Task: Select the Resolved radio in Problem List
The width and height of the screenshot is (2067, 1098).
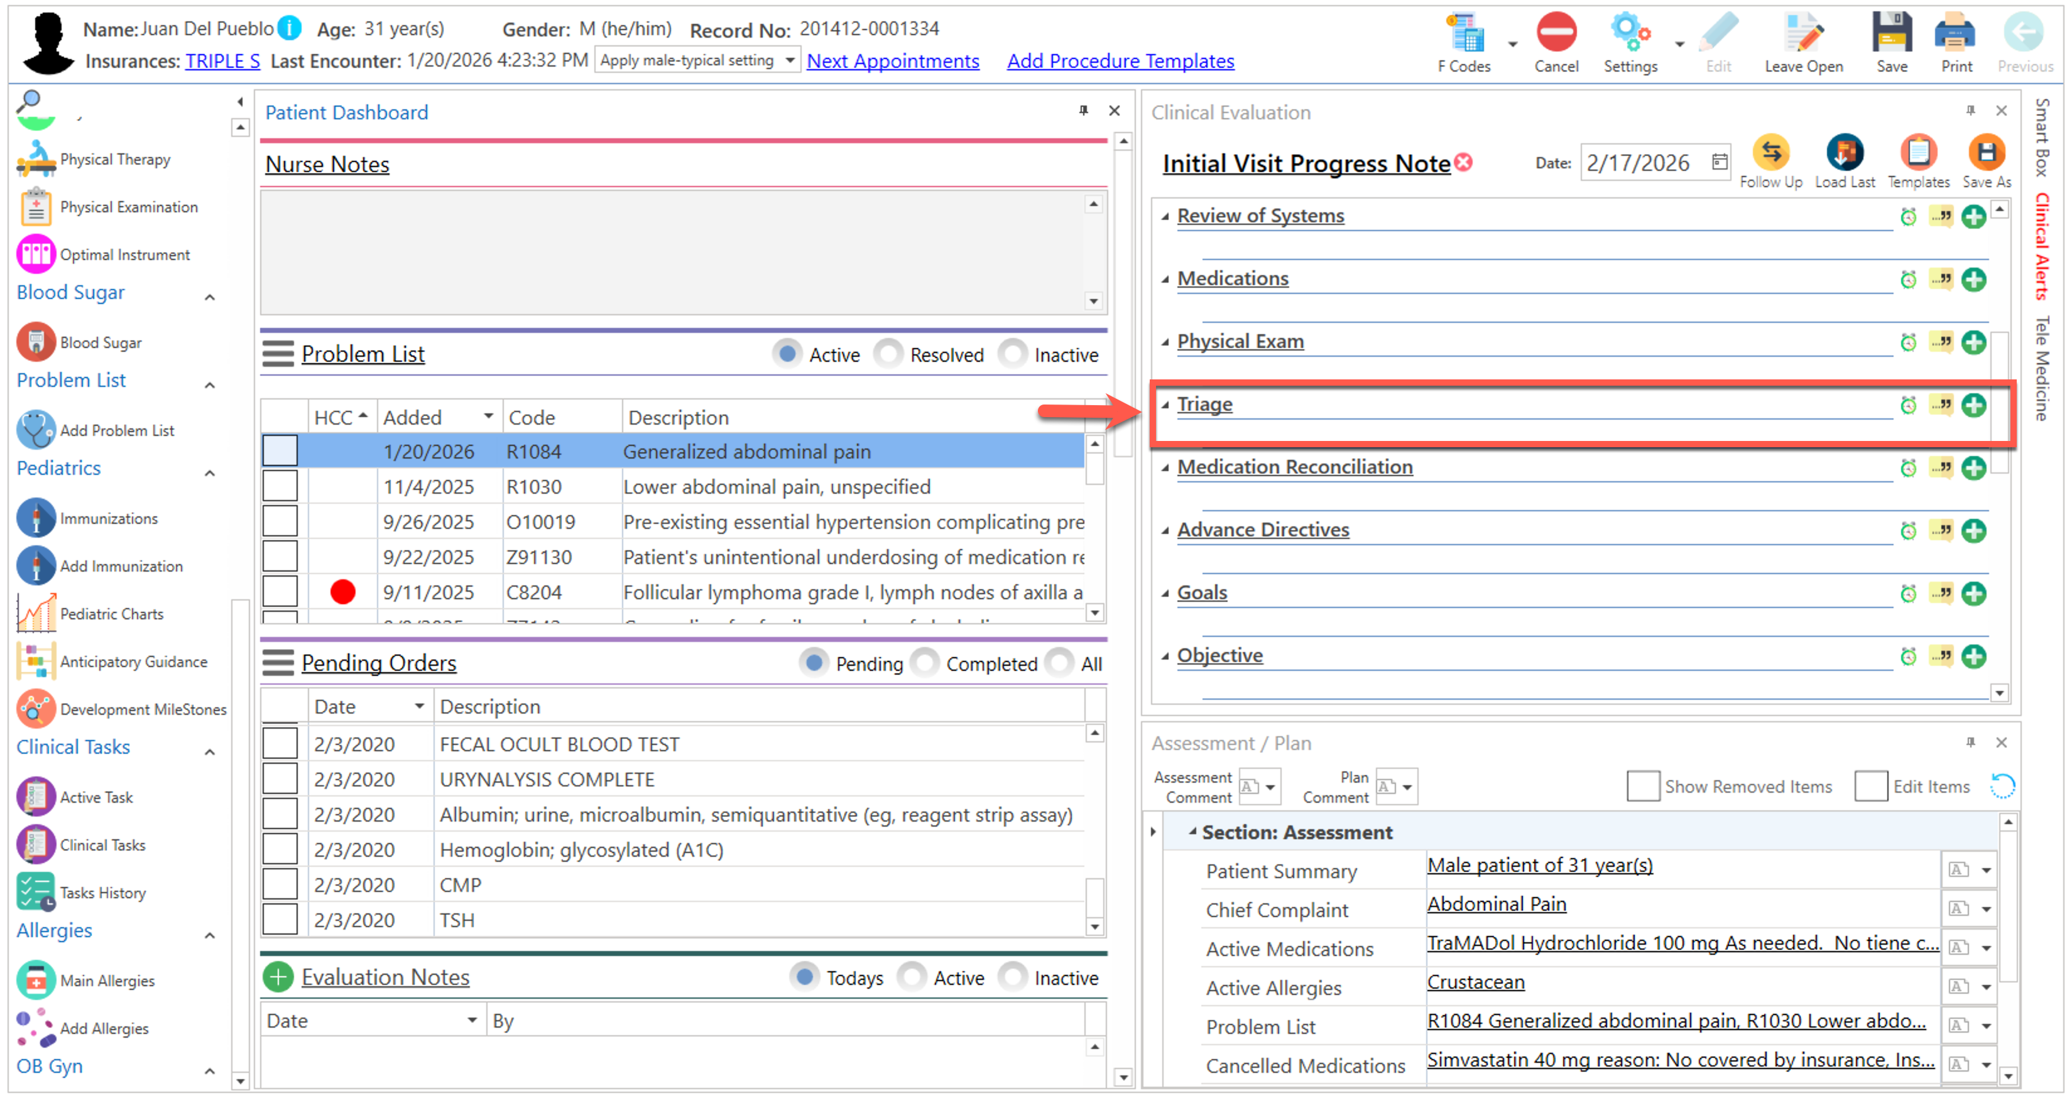Action: (888, 354)
